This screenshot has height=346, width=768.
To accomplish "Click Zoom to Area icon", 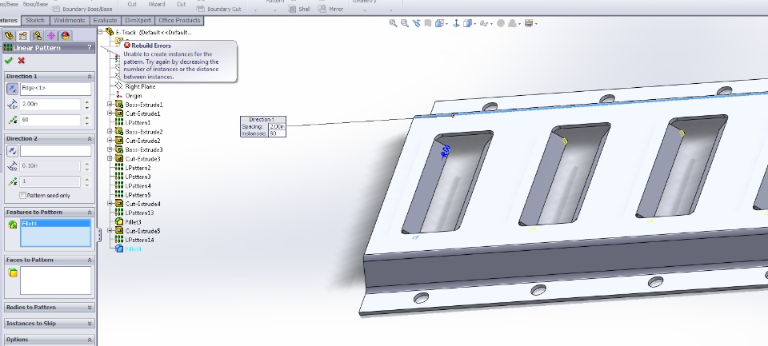I will 405,23.
